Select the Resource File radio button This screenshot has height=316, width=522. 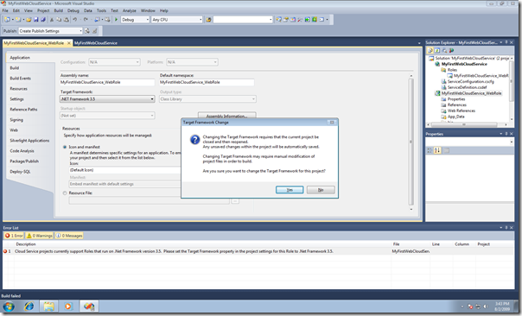tap(65, 193)
